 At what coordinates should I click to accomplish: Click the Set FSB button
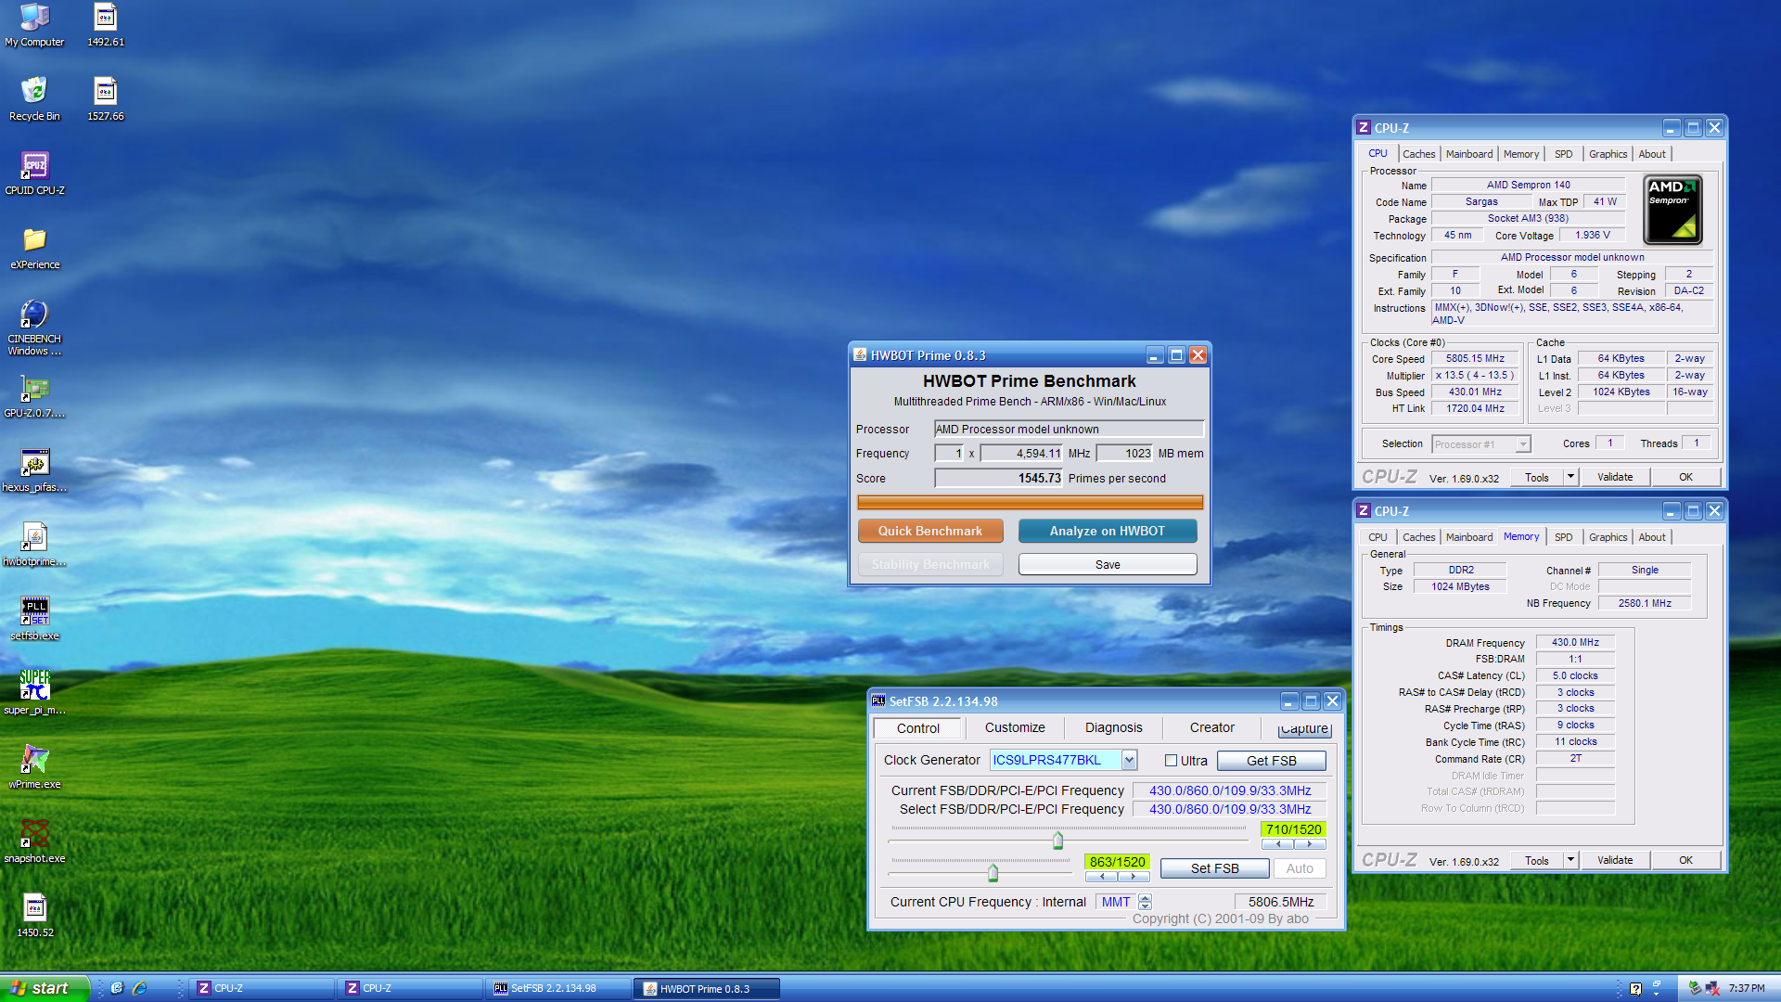1215,868
